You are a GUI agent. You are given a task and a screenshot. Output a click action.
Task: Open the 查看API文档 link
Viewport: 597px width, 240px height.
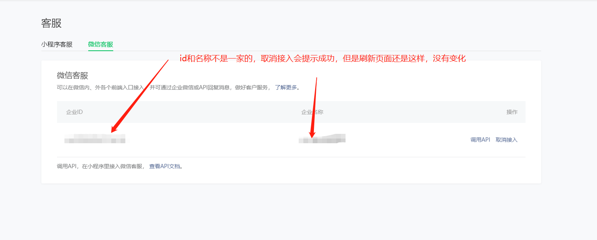point(165,166)
